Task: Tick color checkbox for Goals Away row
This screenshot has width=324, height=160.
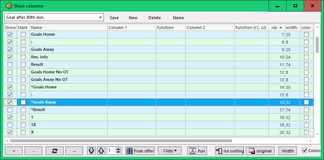Action: (306, 49)
